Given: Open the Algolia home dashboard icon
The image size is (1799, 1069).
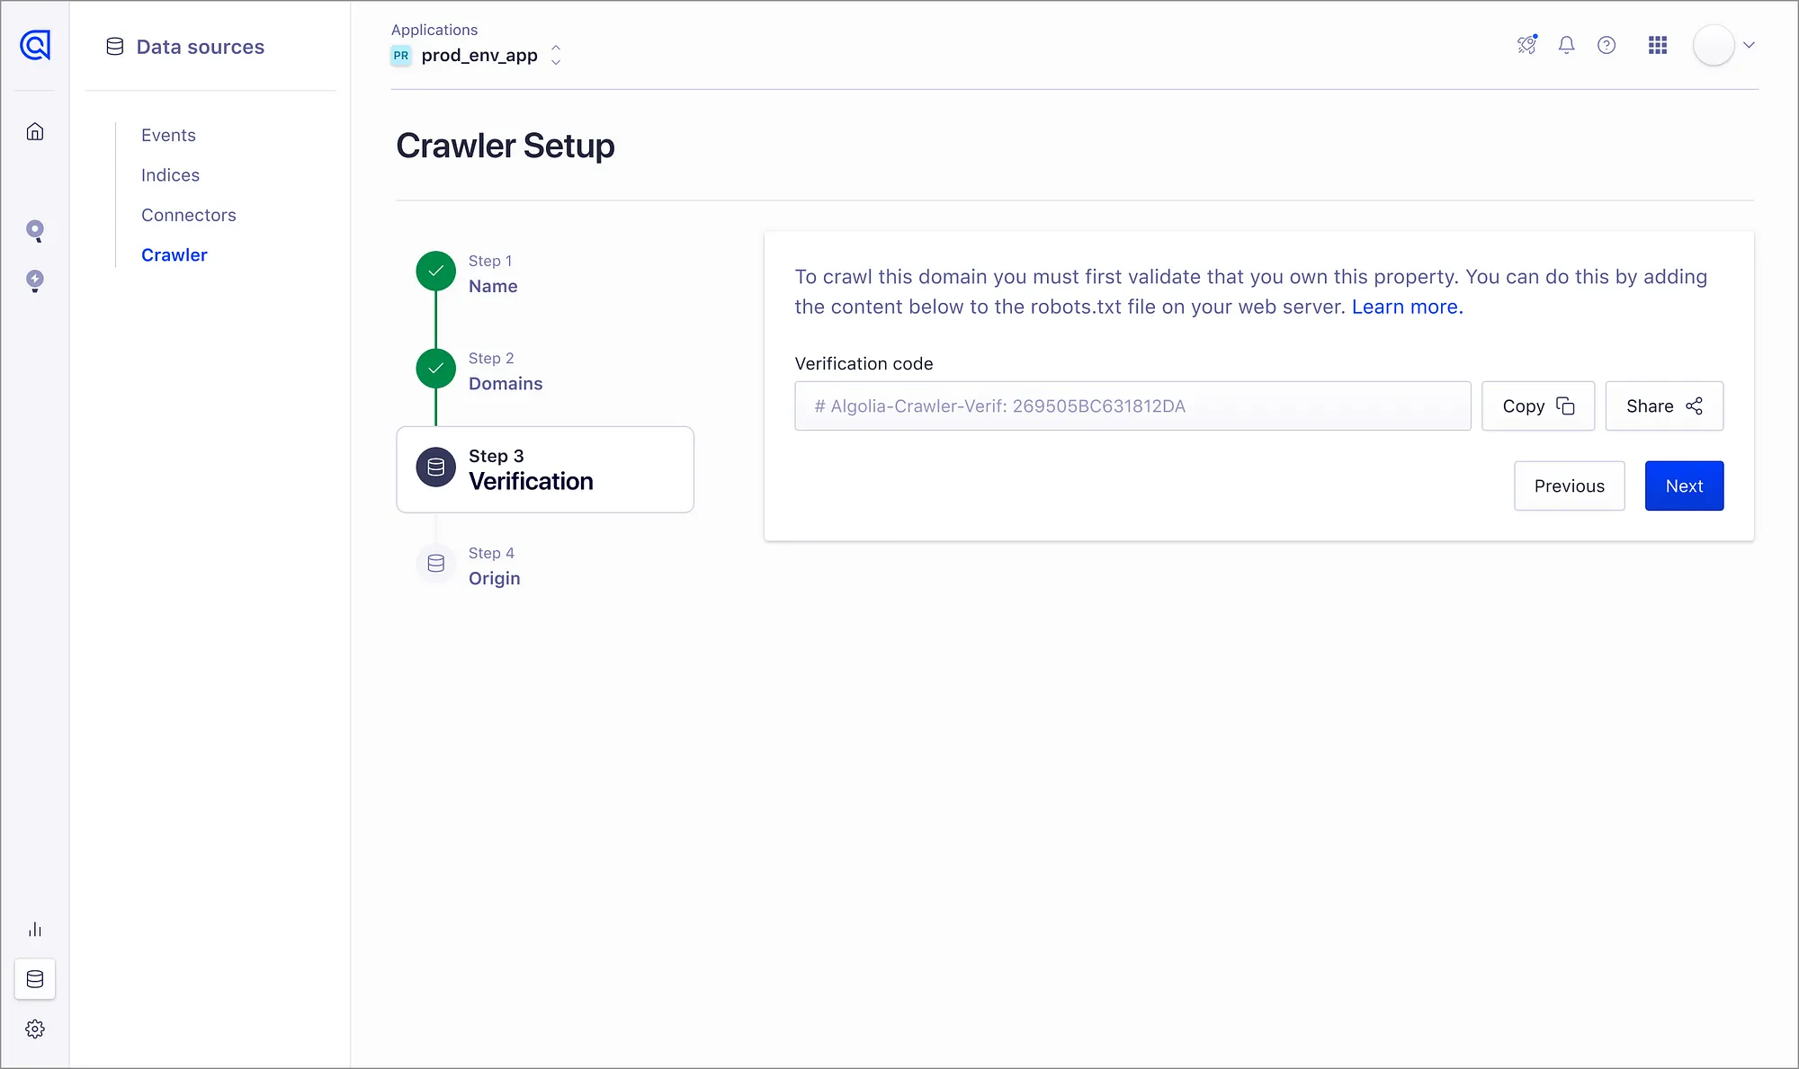Looking at the screenshot, I should (x=35, y=130).
